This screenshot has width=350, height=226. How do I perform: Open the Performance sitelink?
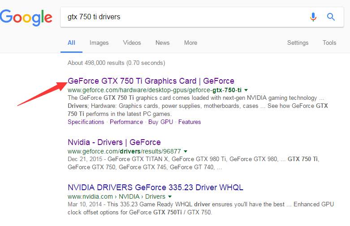[126, 122]
